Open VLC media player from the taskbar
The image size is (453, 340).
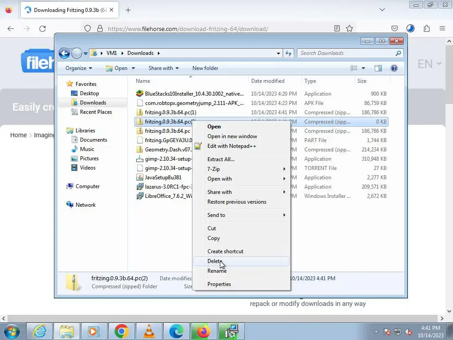149,331
